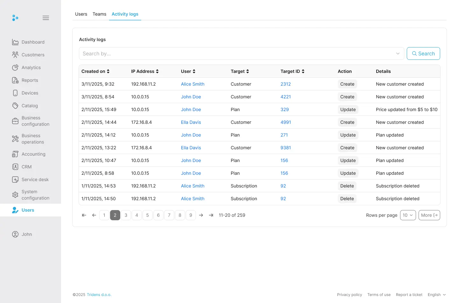The width and height of the screenshot is (458, 303).
Task: Select the CRM sidebar icon
Action: 15,167
